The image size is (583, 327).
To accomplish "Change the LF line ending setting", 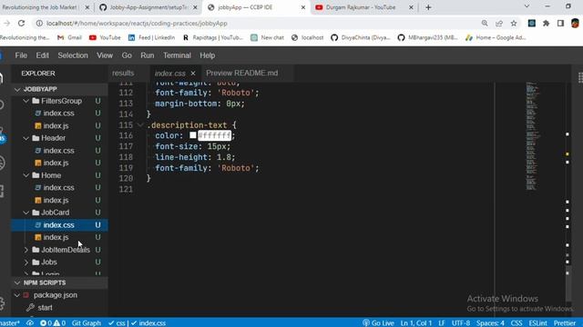I will coord(442,323).
